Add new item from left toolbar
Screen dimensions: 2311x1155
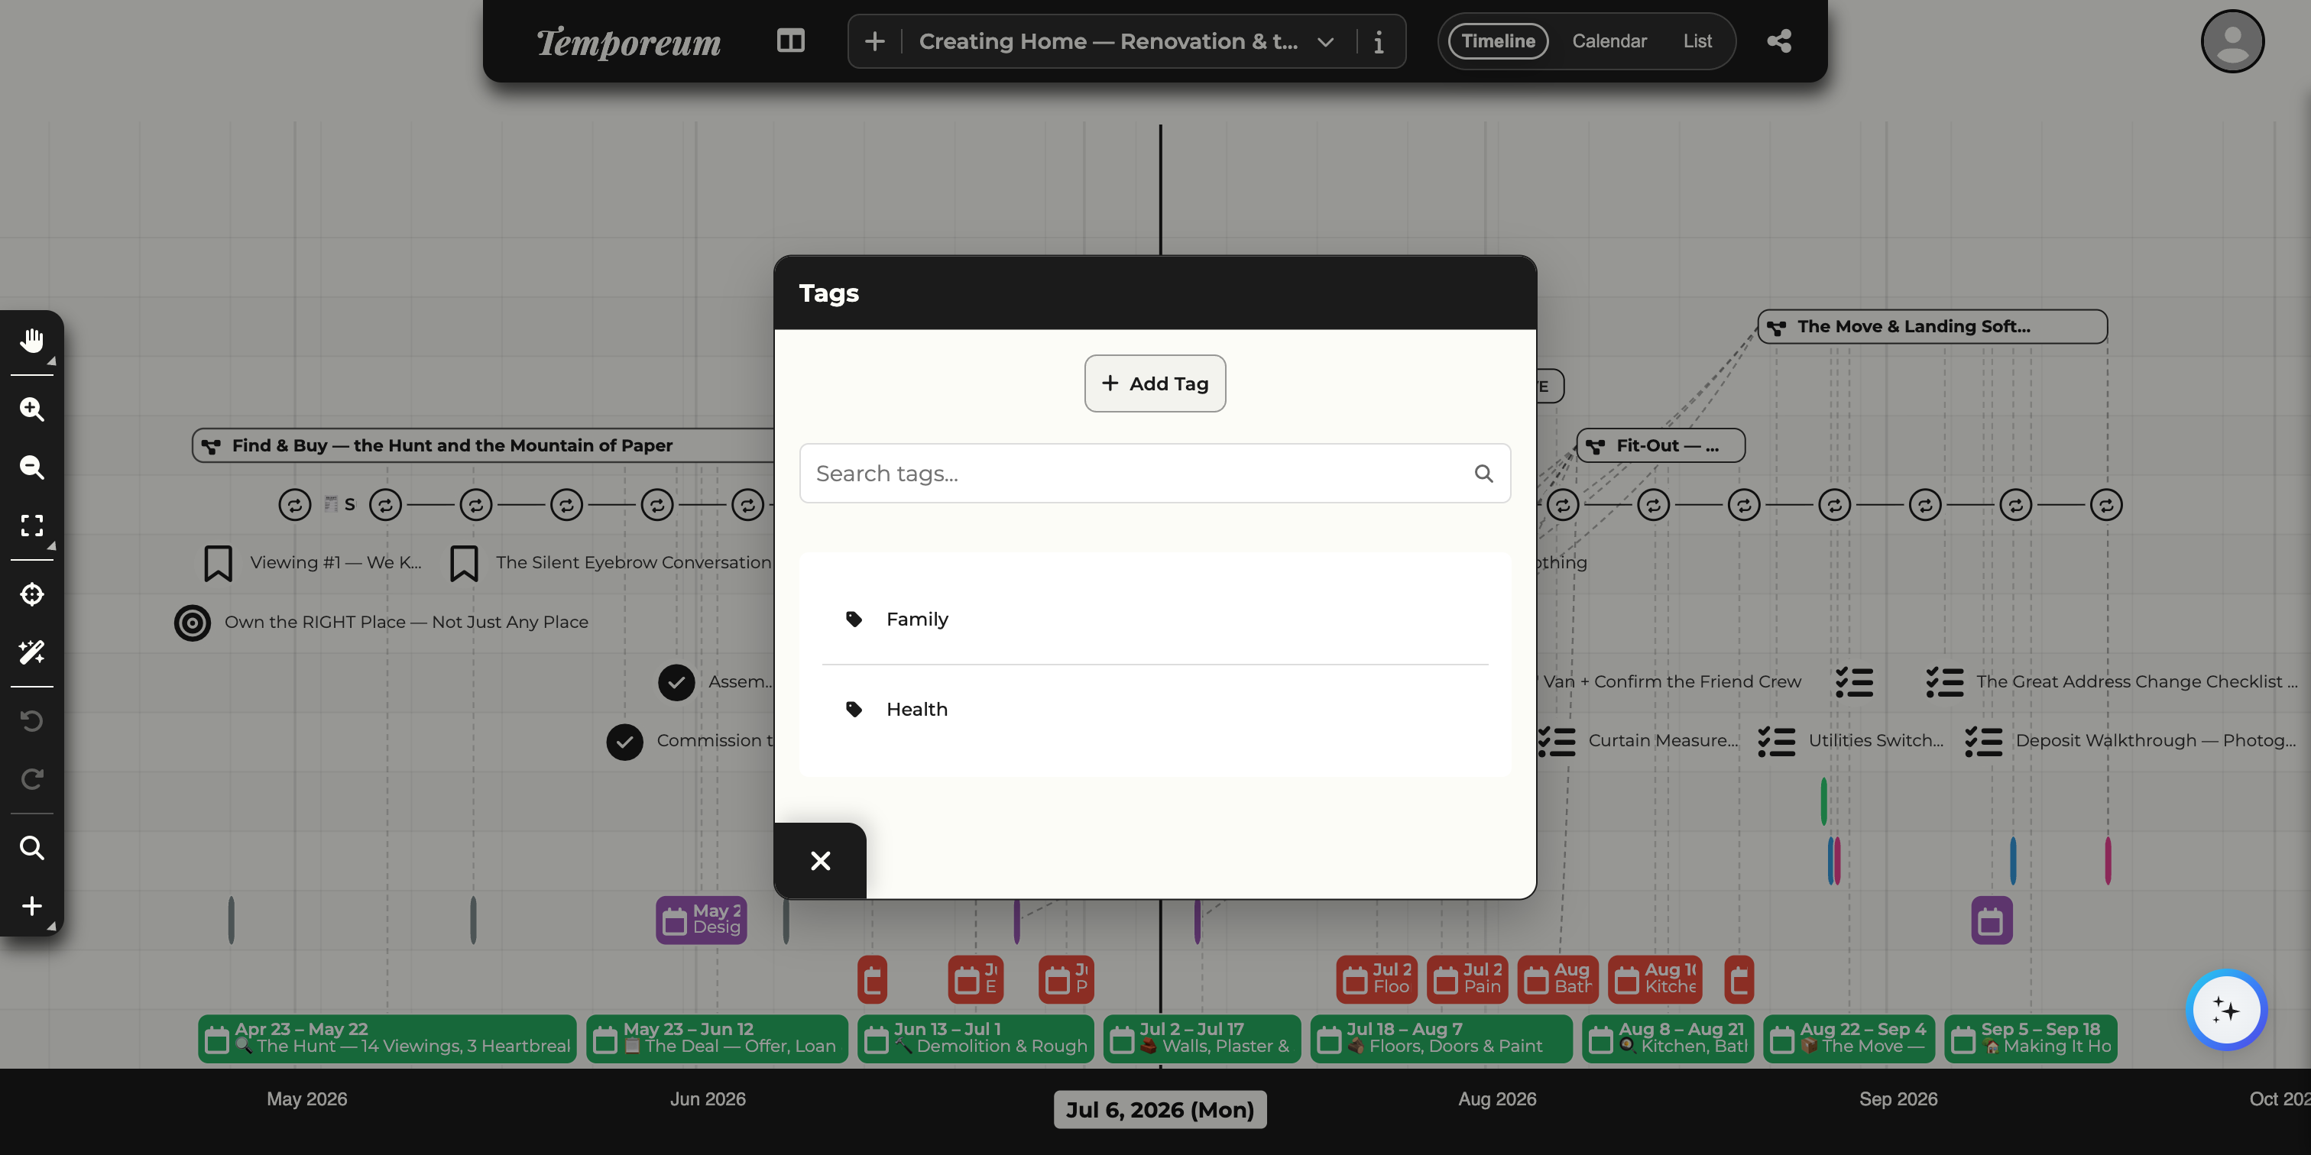[32, 906]
